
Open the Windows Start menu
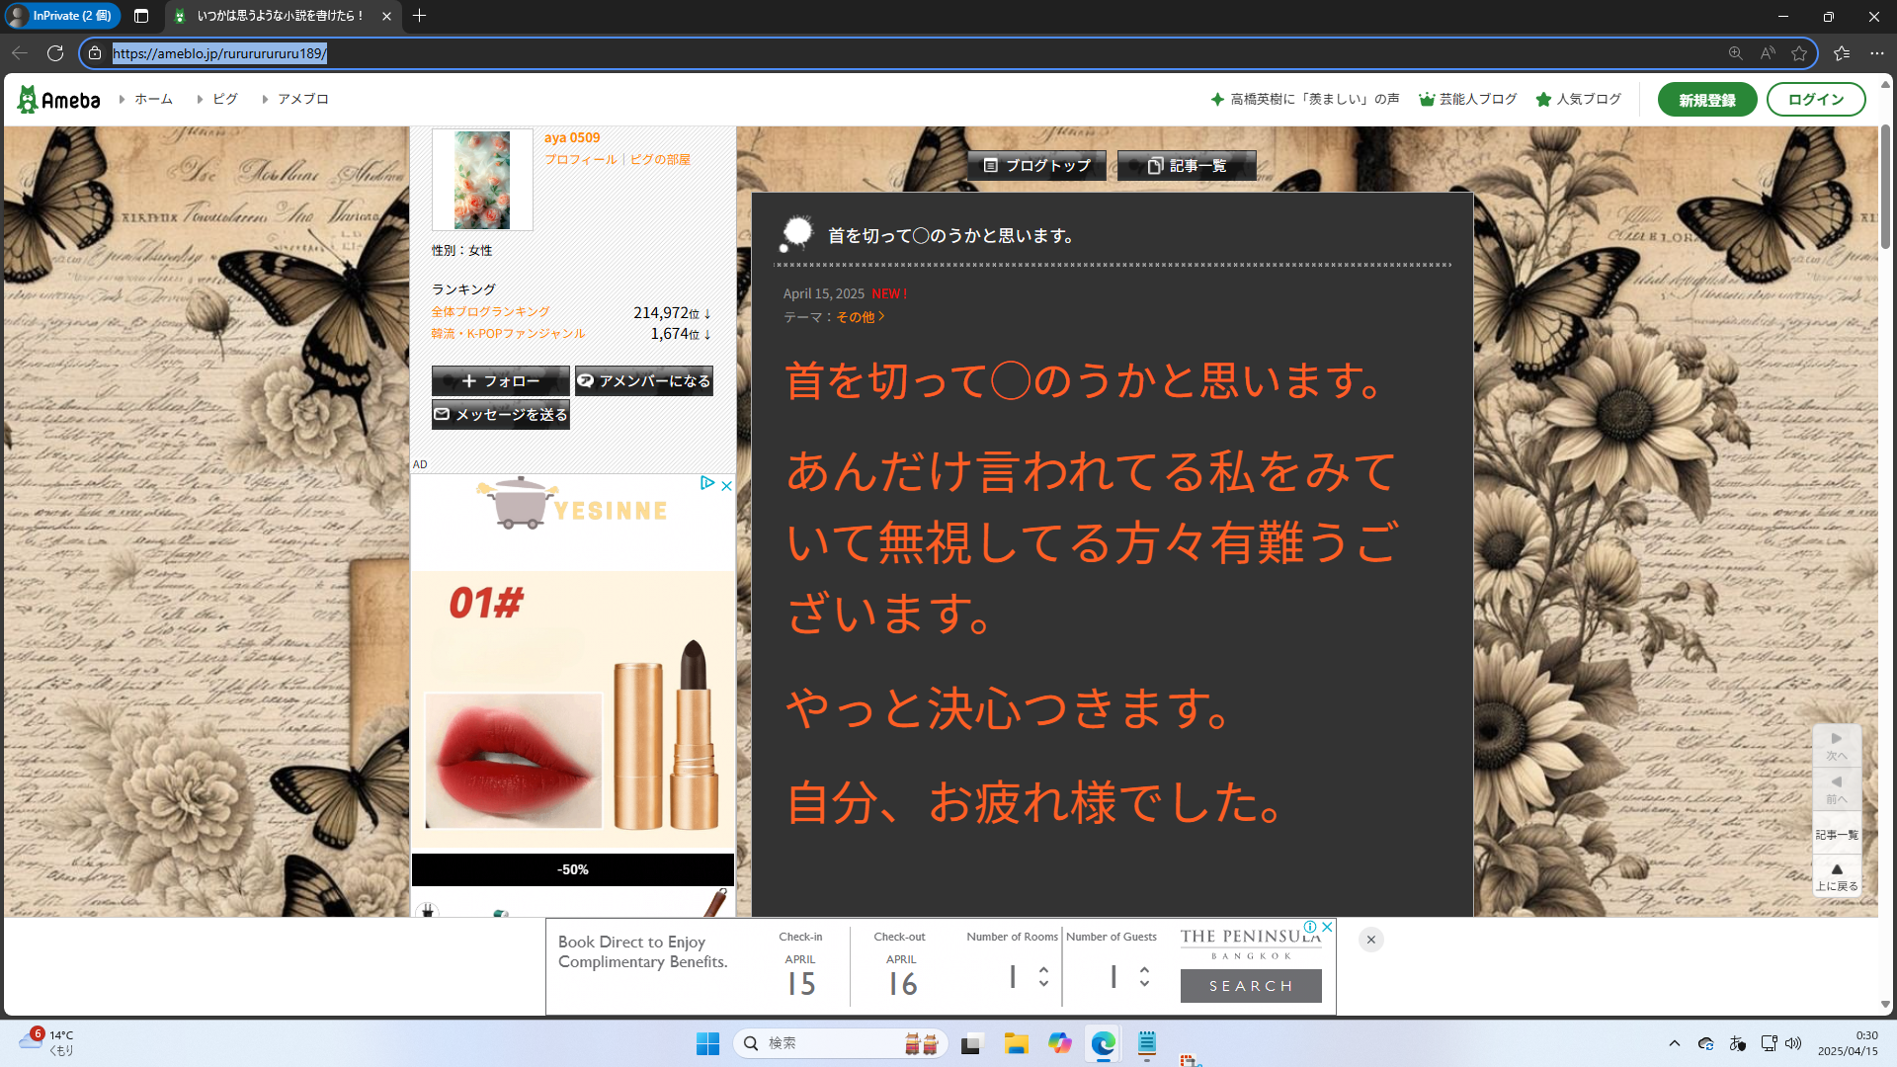click(x=707, y=1043)
